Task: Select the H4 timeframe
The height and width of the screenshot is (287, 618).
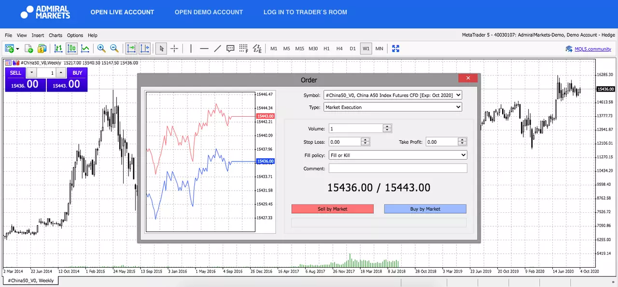Action: click(x=339, y=49)
